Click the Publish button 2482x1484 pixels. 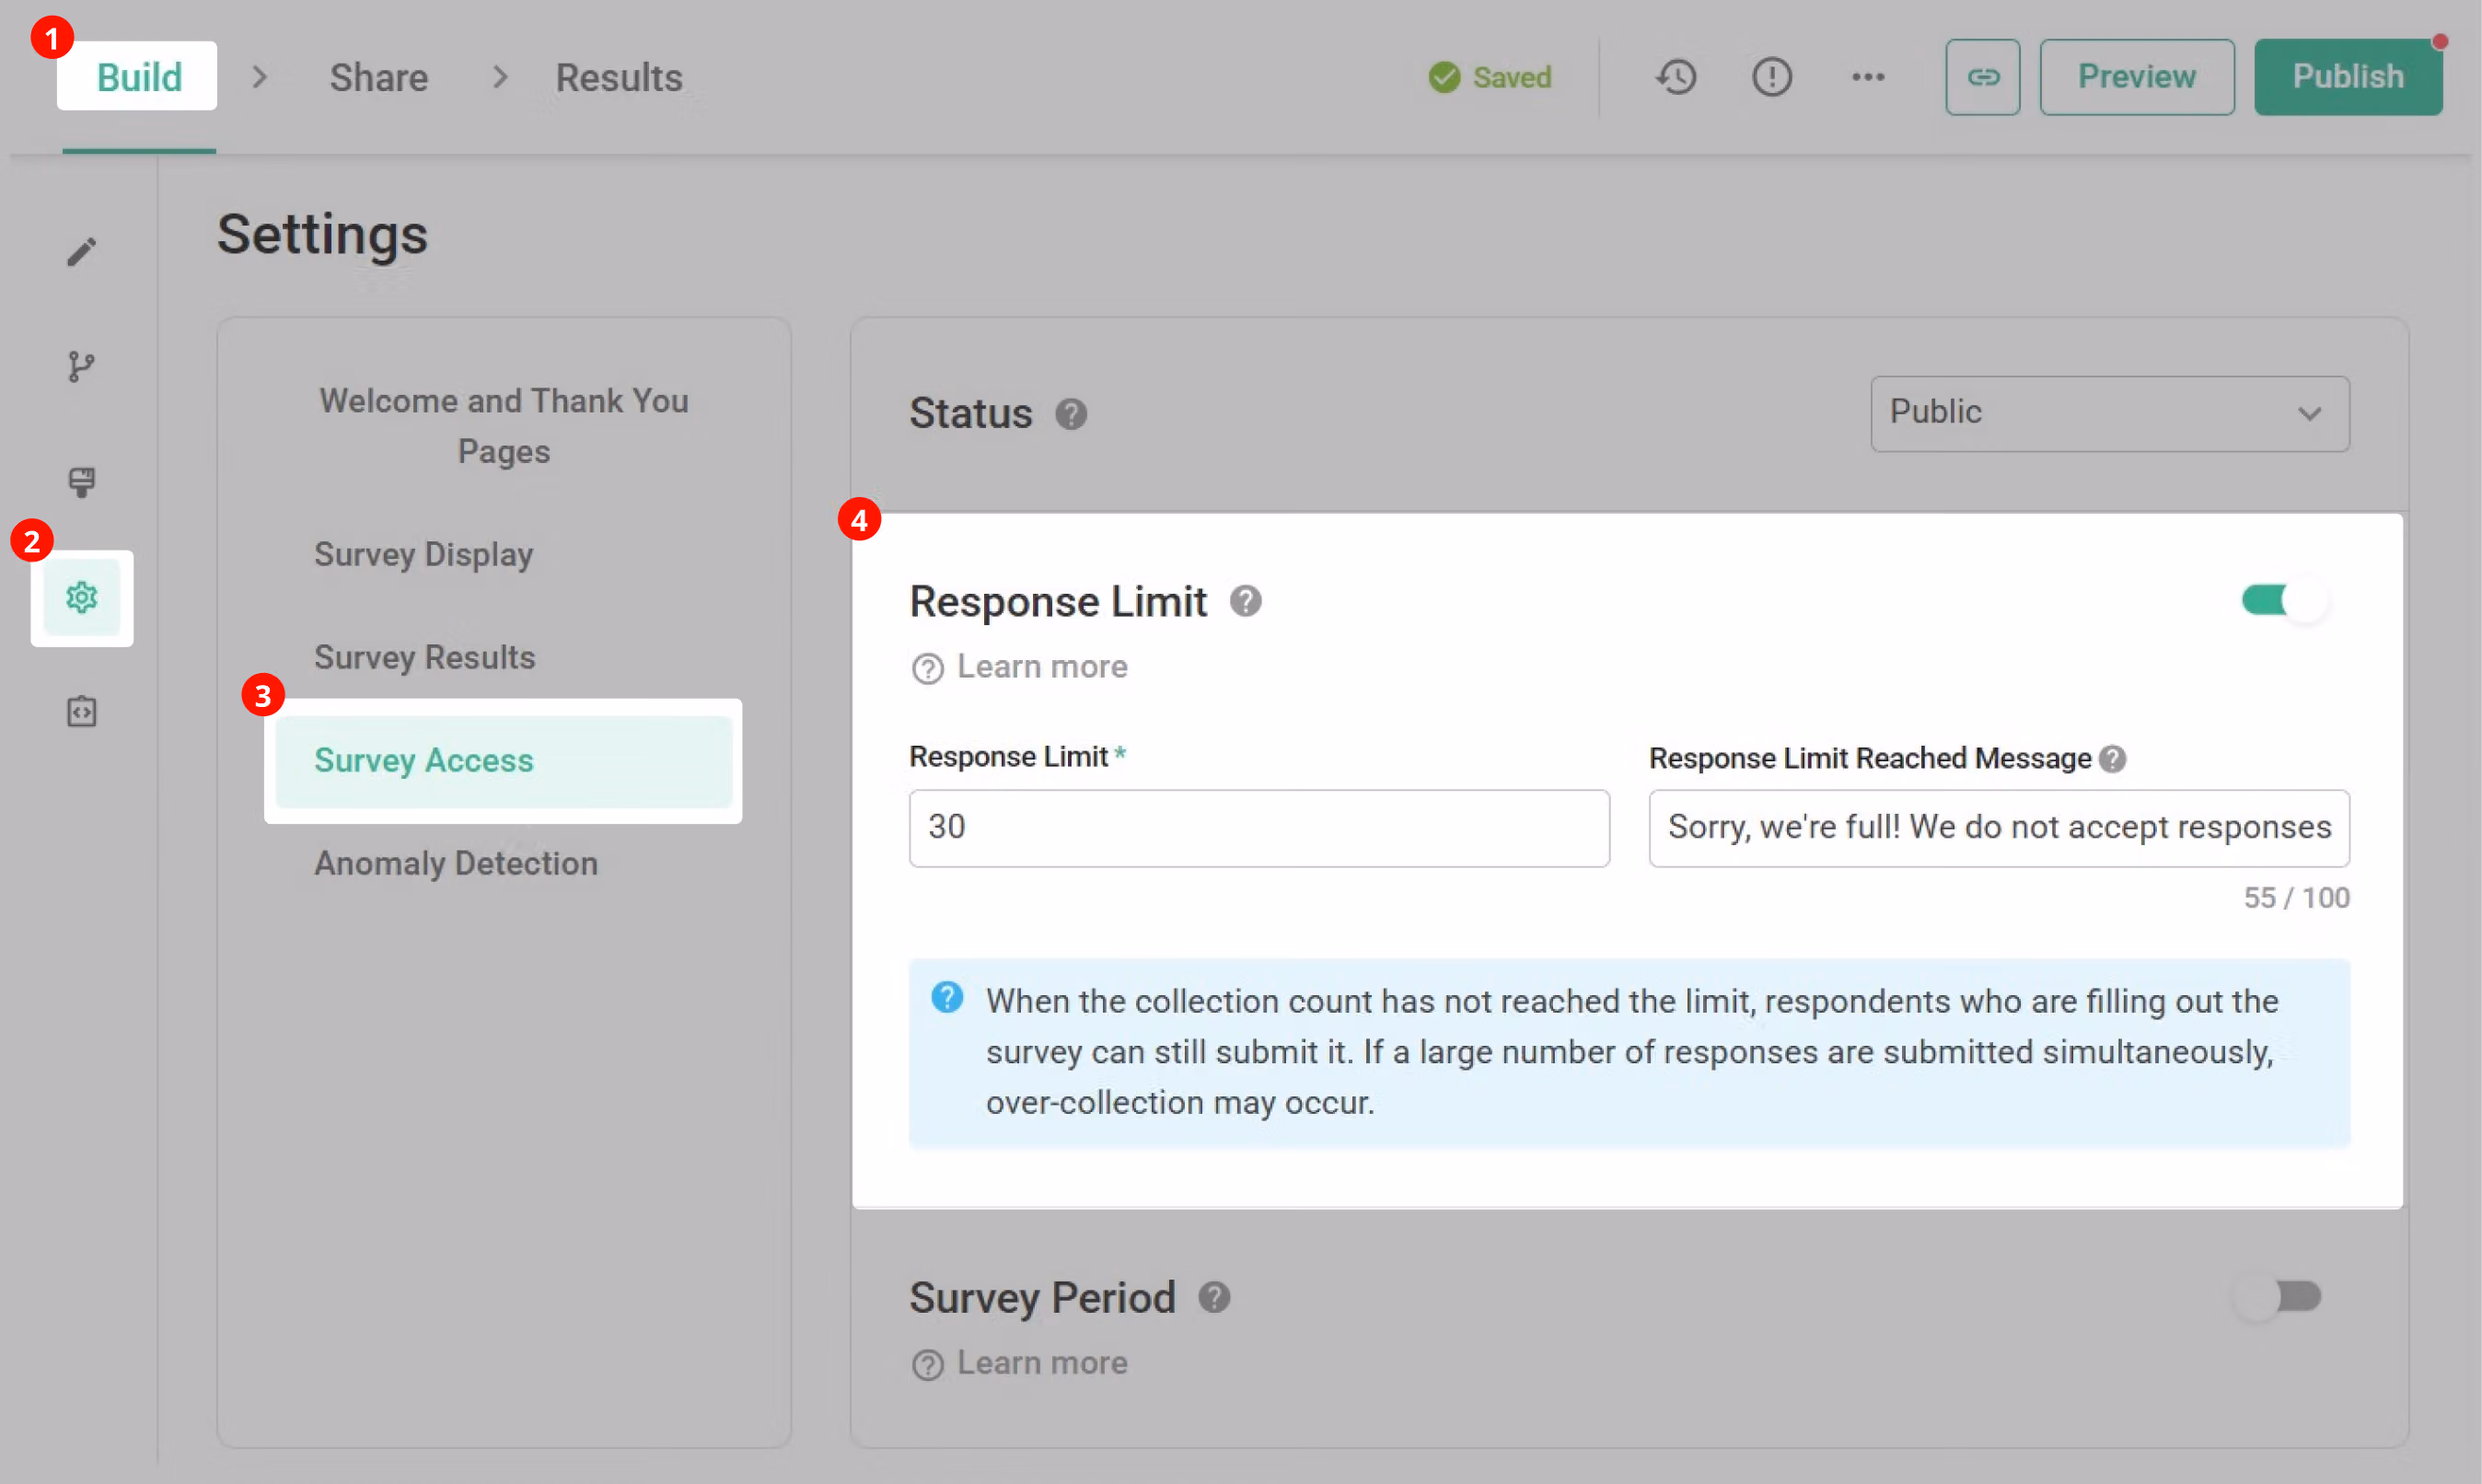point(2348,77)
